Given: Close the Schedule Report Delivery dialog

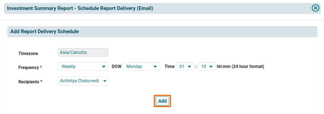Looking at the screenshot, I should coord(315,8).
